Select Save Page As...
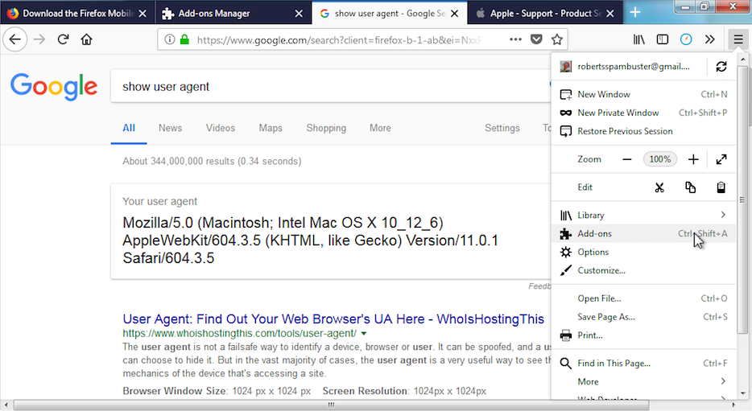Screen dimensions: 752x411 pos(643,317)
